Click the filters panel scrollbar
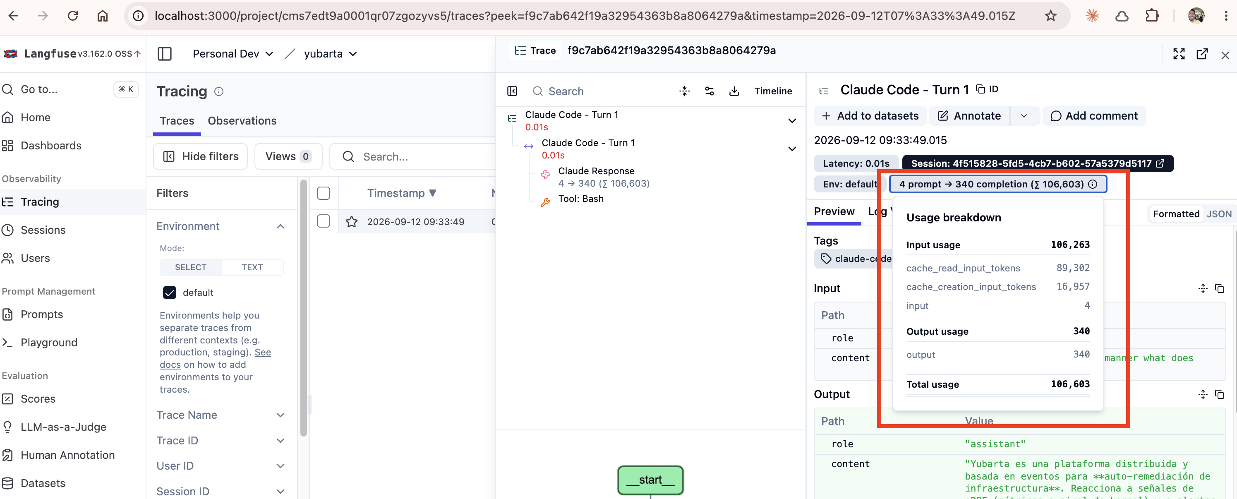The width and height of the screenshot is (1237, 499). pos(304,307)
